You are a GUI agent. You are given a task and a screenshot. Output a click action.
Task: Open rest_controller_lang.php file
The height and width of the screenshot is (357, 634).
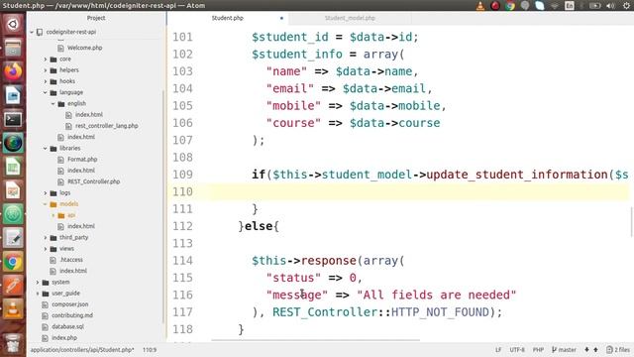tap(106, 126)
